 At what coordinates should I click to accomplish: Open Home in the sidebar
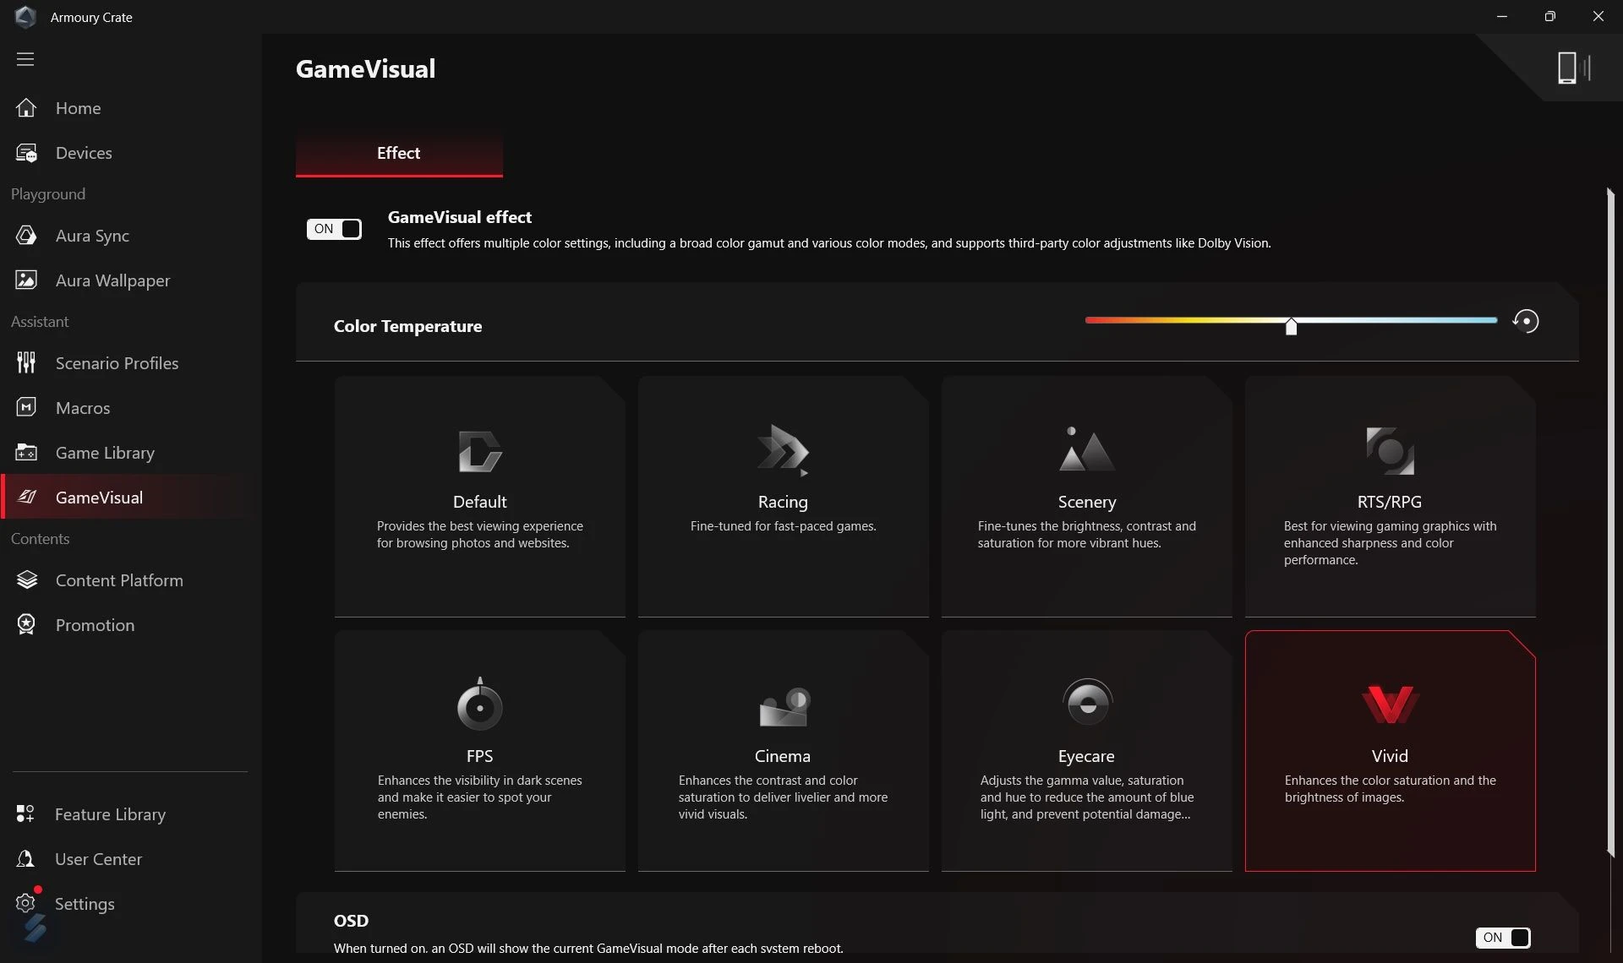click(x=131, y=108)
